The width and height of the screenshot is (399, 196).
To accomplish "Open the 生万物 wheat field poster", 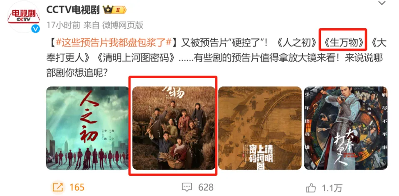I will [x=174, y=128].
